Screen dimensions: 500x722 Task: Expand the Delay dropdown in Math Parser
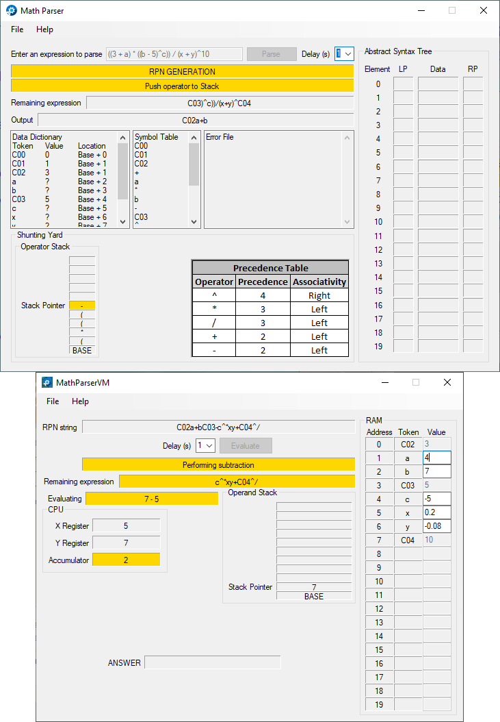point(348,54)
